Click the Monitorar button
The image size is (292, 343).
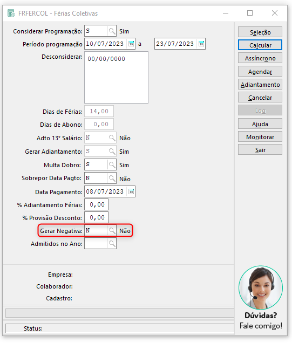coord(260,137)
